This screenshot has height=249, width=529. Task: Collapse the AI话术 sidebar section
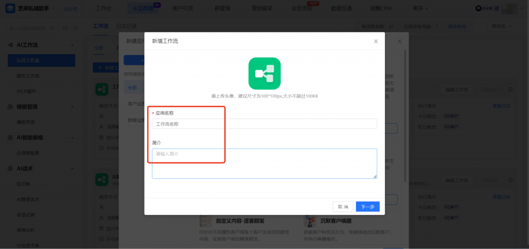[72, 169]
